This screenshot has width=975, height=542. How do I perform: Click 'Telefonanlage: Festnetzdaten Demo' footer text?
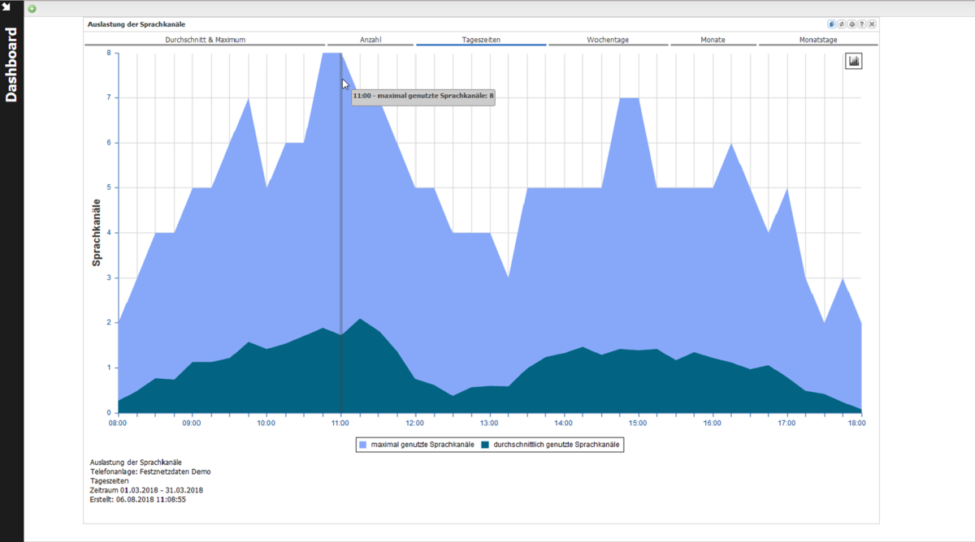(150, 471)
